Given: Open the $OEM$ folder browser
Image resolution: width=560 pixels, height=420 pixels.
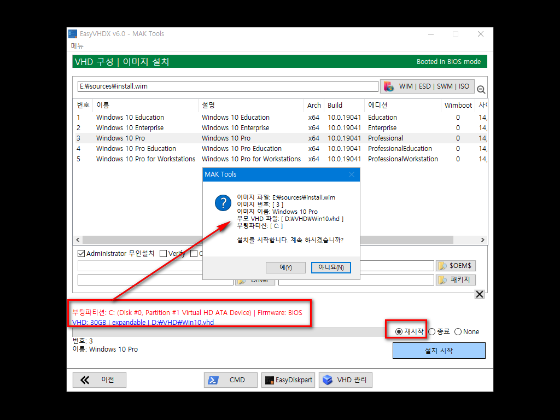Looking at the screenshot, I should click(456, 266).
